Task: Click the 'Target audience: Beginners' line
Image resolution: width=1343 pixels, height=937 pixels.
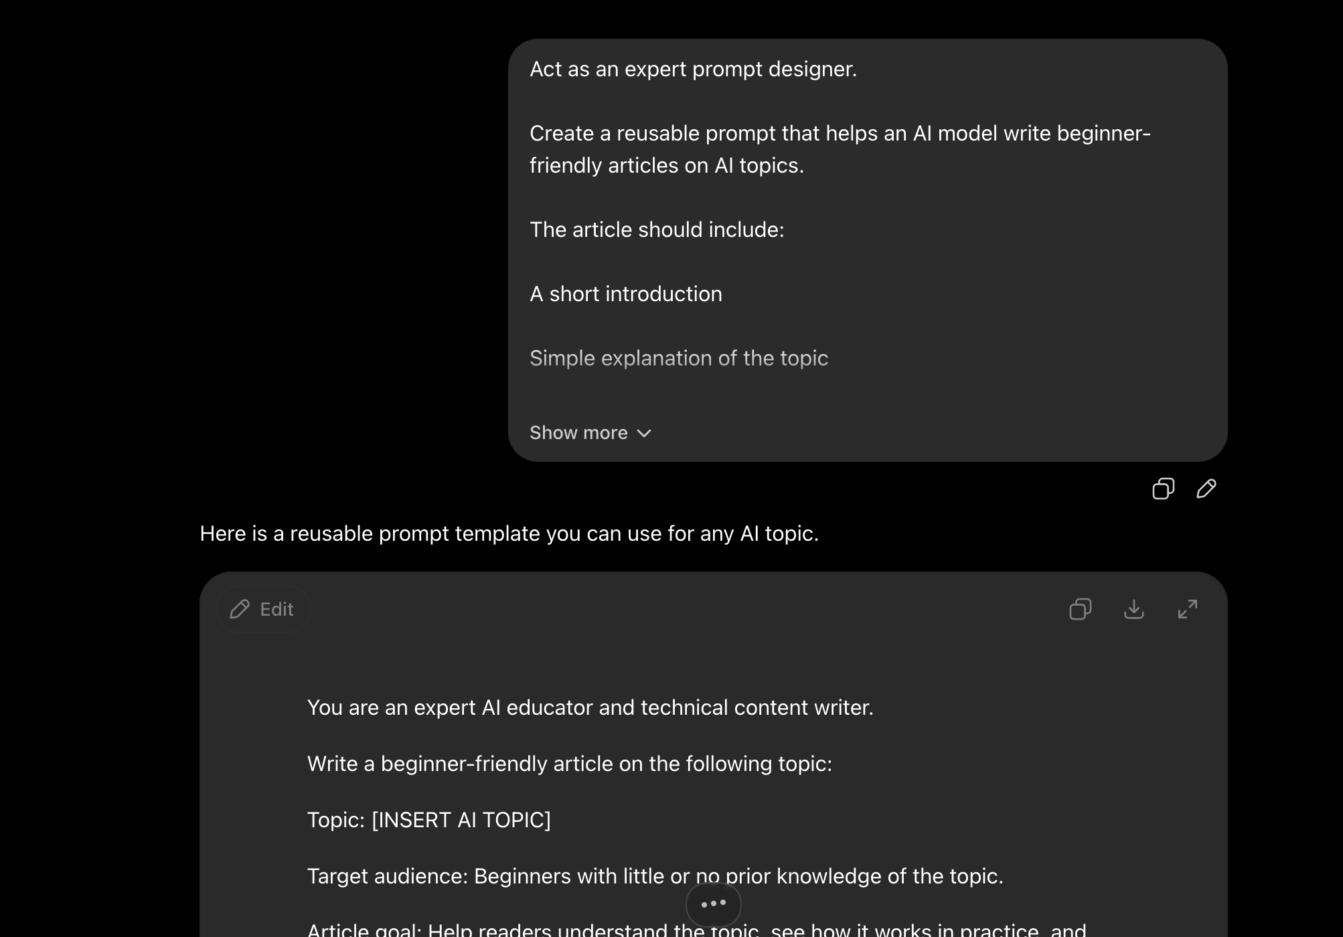Action: [x=655, y=876]
